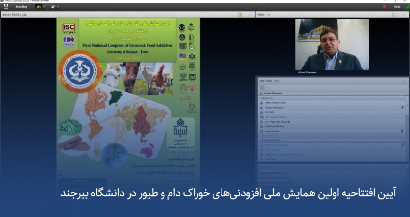Image resolution: width=410 pixels, height=217 pixels.
Task: Open Video pod options menu
Action: pyautogui.click(x=404, y=15)
